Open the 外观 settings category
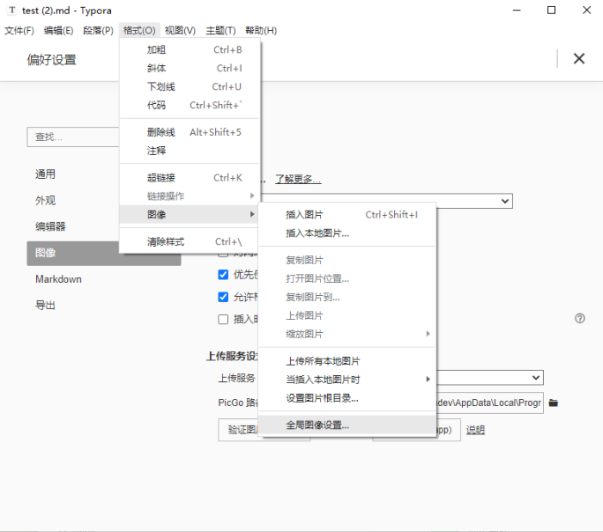The image size is (603, 532). (45, 200)
